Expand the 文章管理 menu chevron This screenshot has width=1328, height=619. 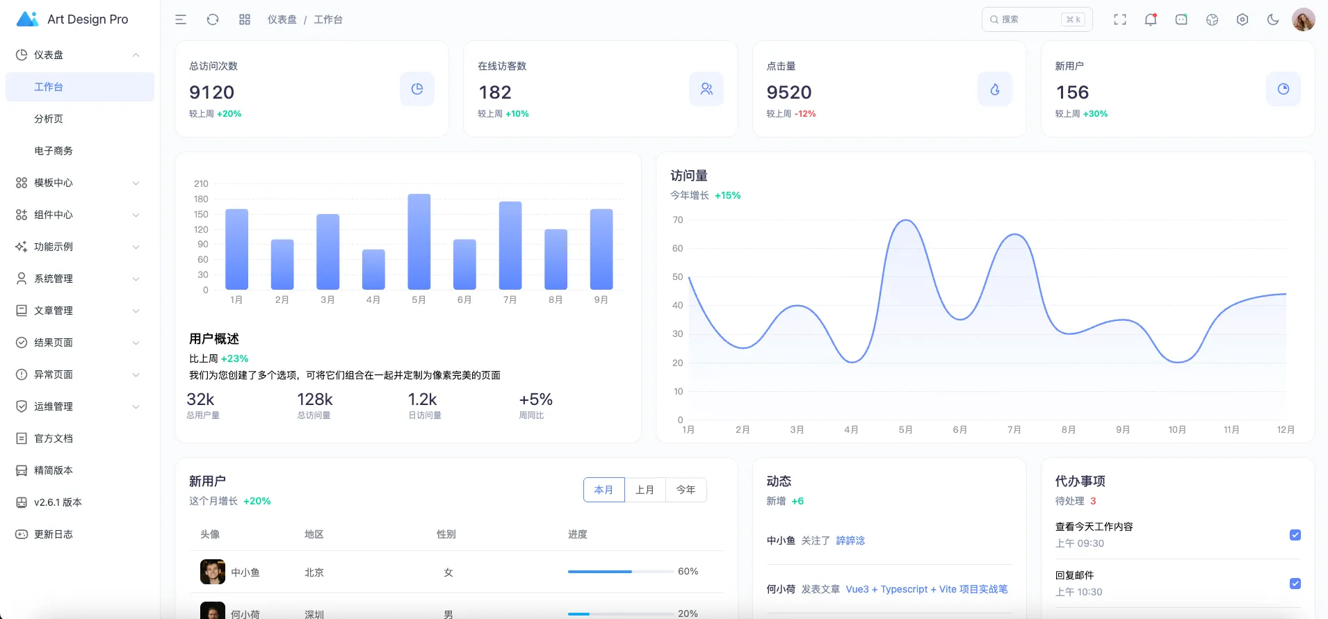click(136, 311)
